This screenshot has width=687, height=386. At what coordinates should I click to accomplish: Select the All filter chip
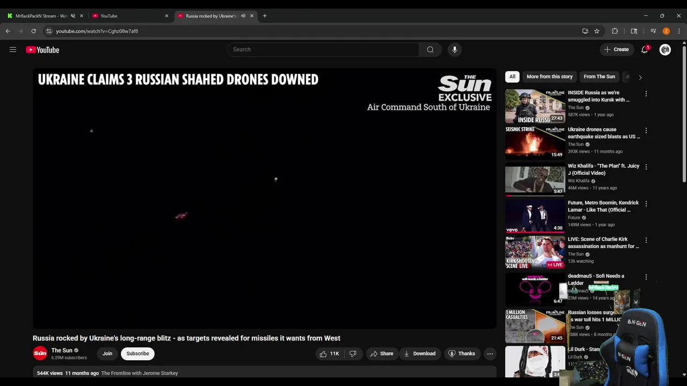coord(512,77)
